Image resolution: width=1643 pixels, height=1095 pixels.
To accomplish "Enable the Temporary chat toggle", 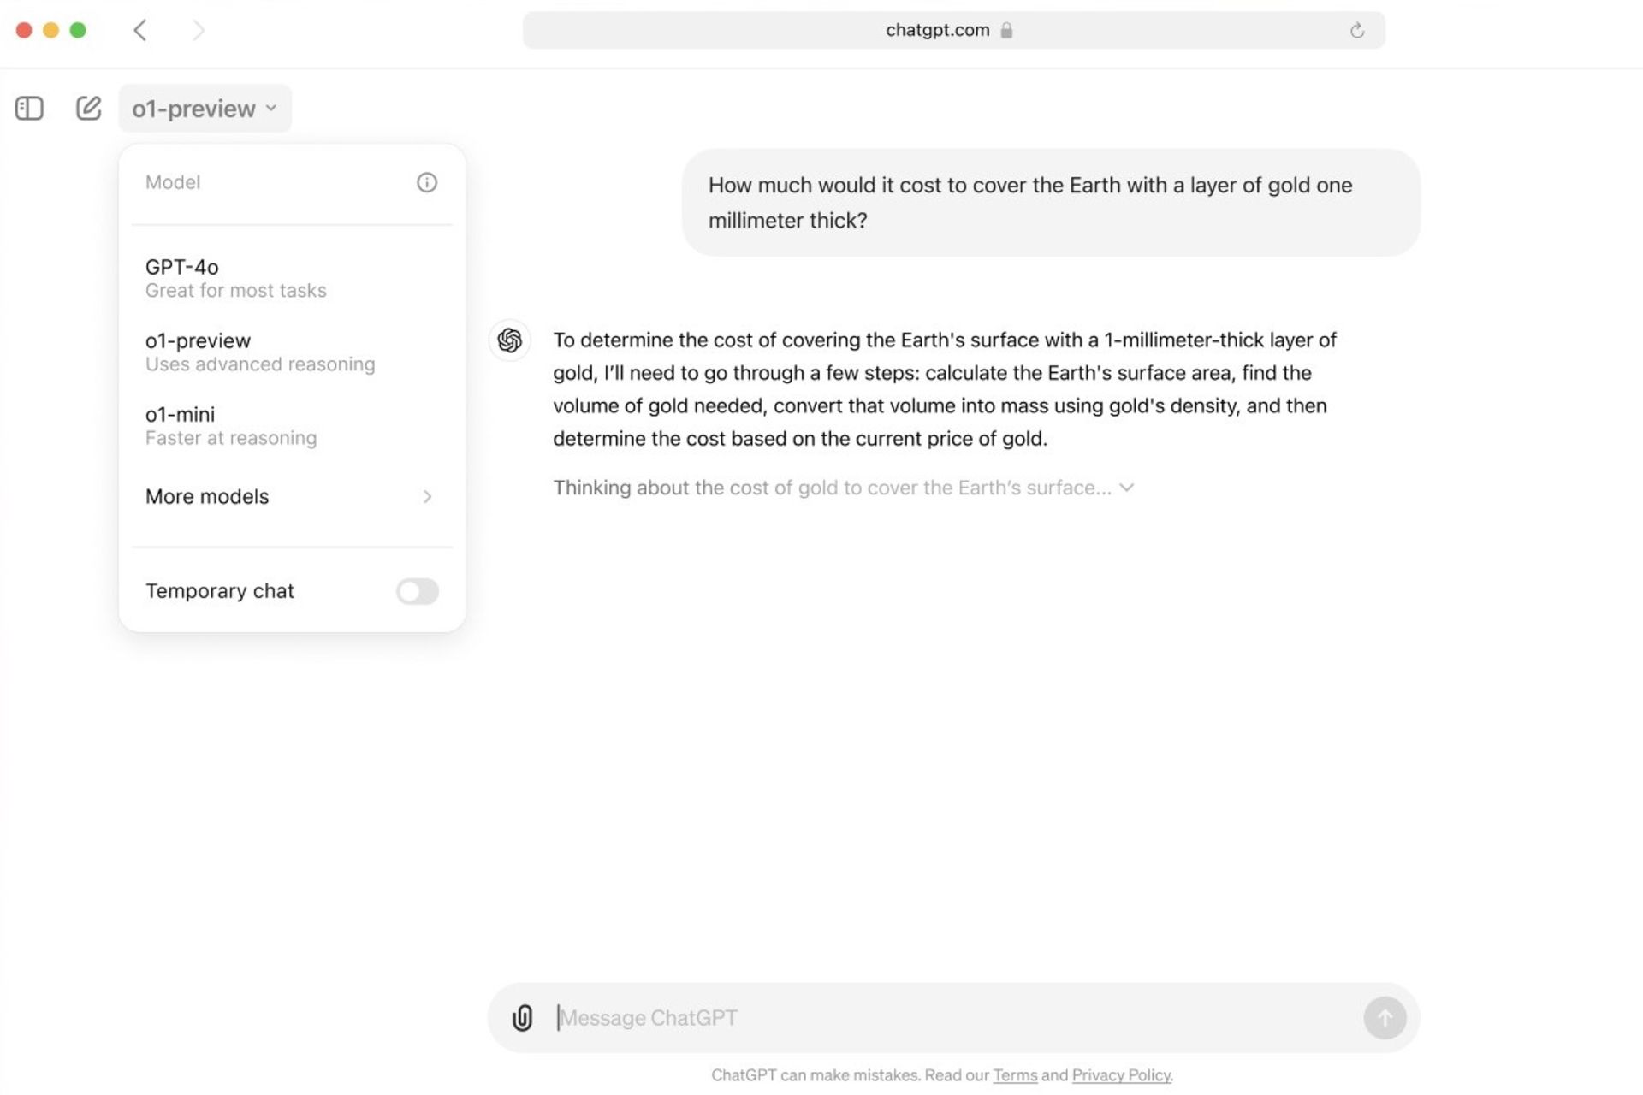I will point(417,591).
